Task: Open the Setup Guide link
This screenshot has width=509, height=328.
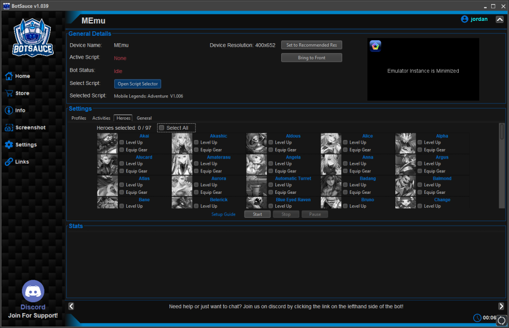Action: click(223, 214)
